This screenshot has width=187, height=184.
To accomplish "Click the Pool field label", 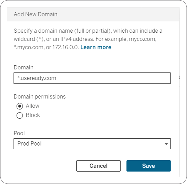I will point(19,133).
